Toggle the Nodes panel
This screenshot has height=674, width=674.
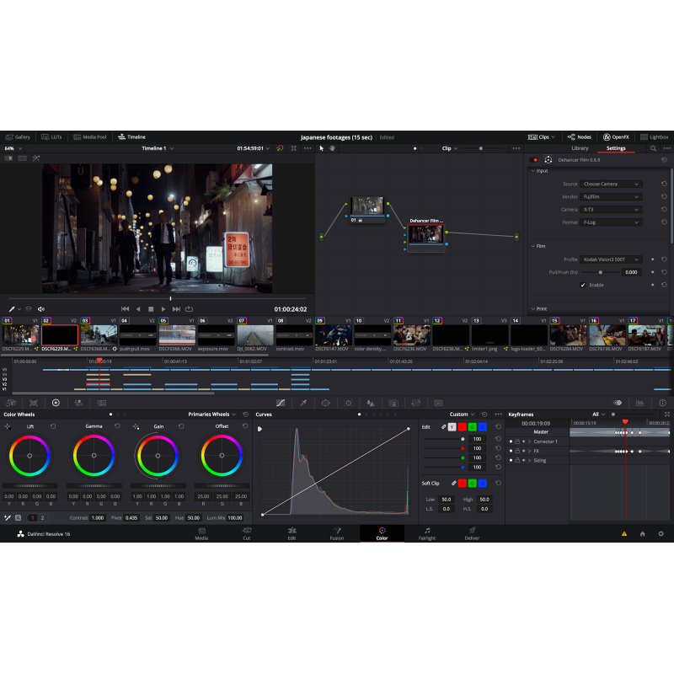point(580,136)
